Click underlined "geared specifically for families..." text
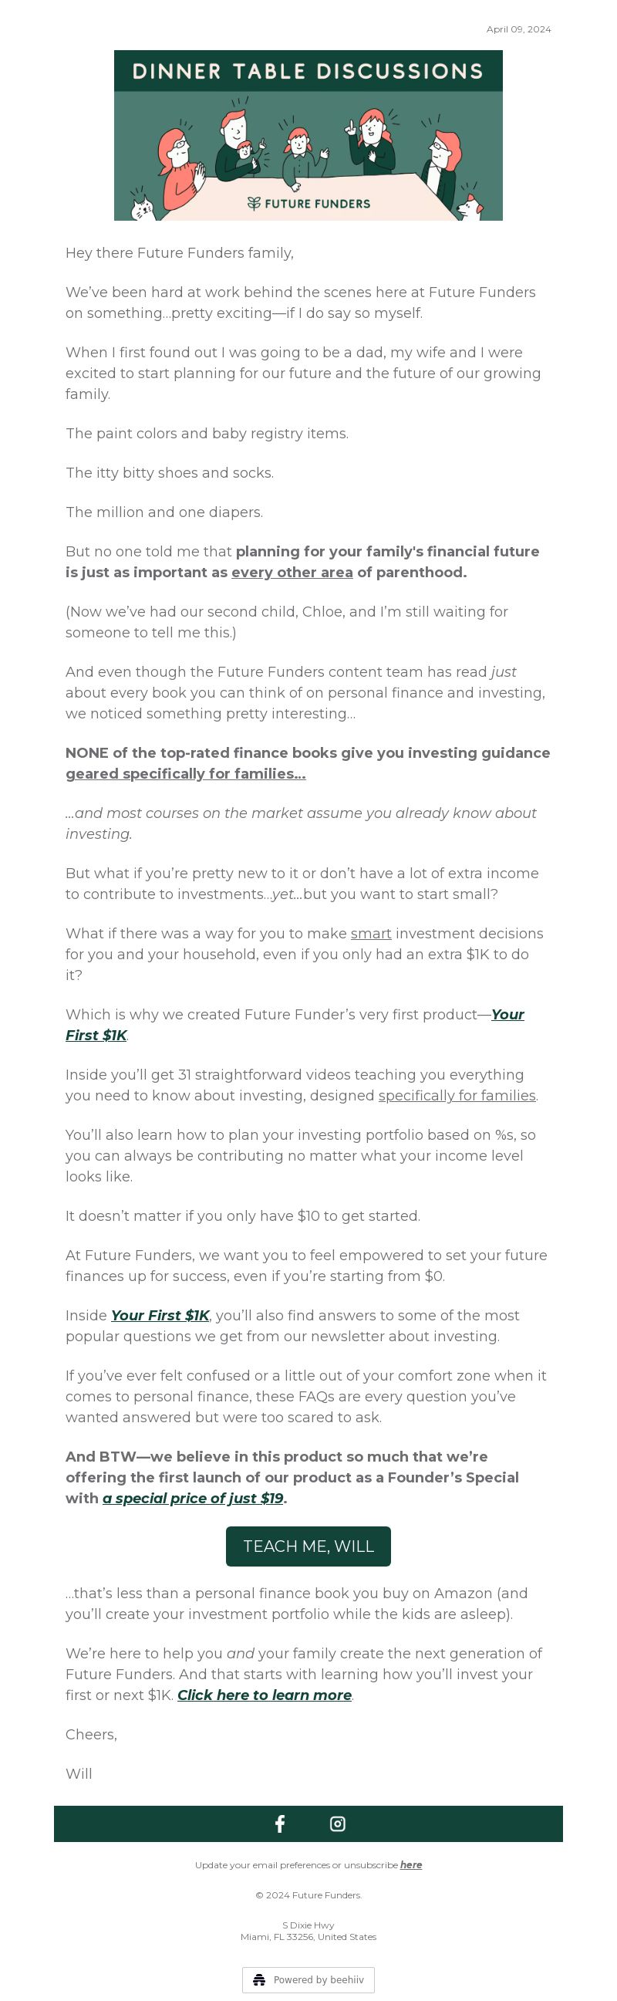The image size is (617, 2001). point(186,774)
